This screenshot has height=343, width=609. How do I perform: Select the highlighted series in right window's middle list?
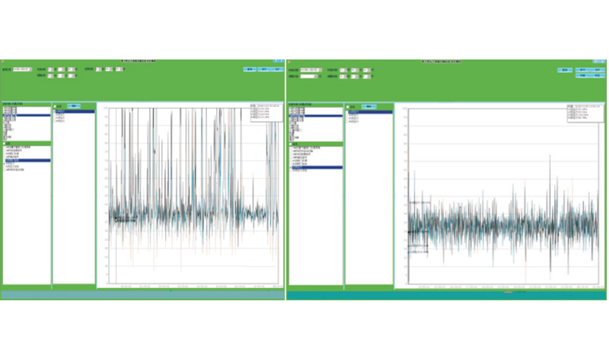tap(368, 111)
